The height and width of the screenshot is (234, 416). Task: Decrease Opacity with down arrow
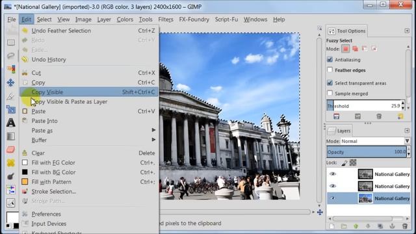point(409,155)
